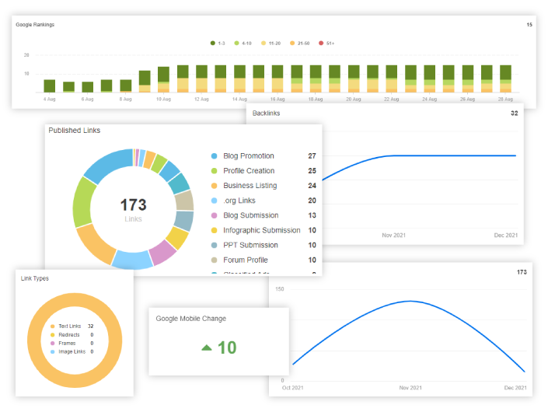Image resolution: width=548 pixels, height=412 pixels.
Task: Select the Forum Profile legend entry
Action: pos(245,260)
